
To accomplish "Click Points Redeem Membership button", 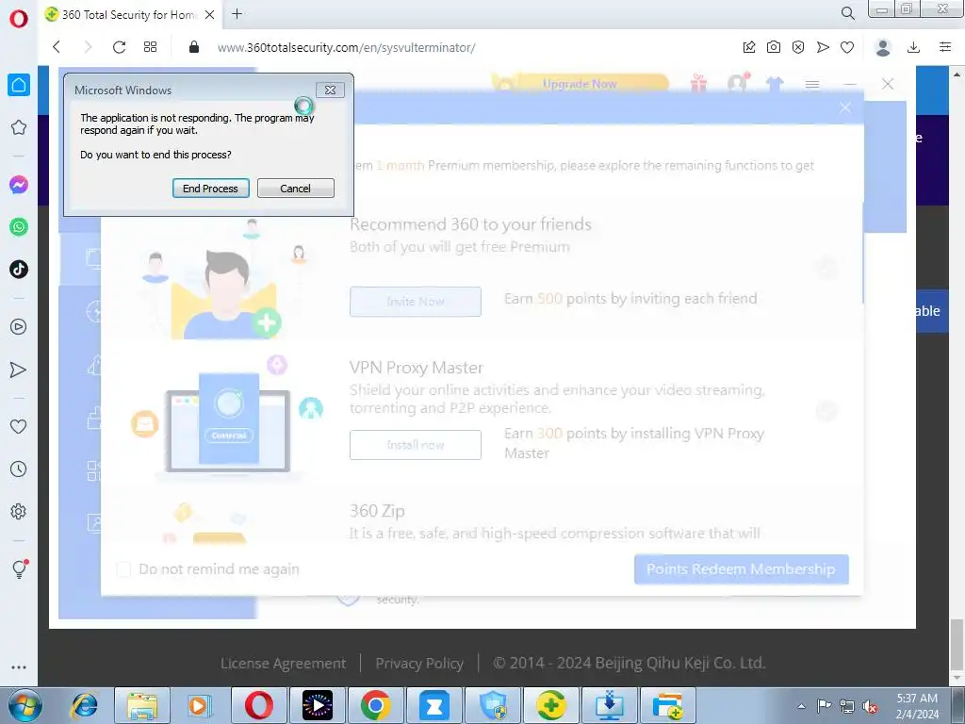I will coord(742,569).
